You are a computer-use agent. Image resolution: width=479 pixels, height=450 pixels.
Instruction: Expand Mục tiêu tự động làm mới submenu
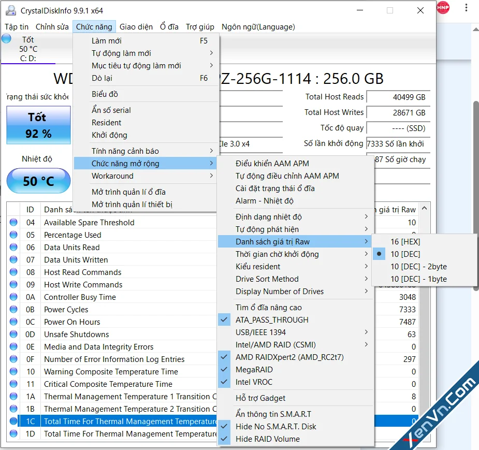146,65
